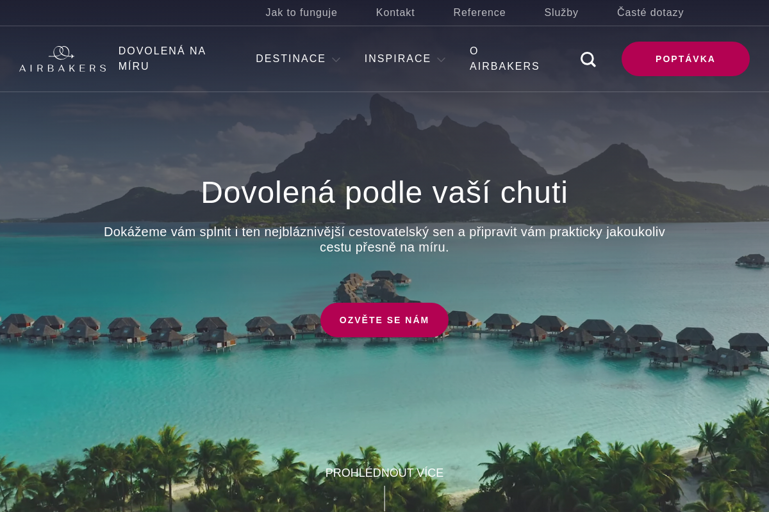769x512 pixels.
Task: Click the Poptávka button
Action: (686, 59)
